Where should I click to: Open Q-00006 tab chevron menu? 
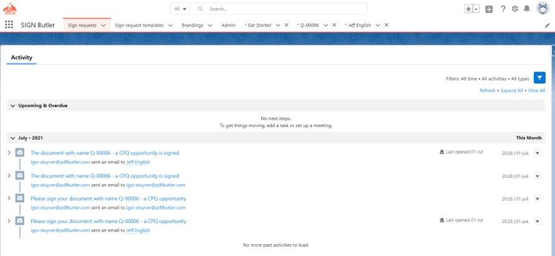coord(326,25)
